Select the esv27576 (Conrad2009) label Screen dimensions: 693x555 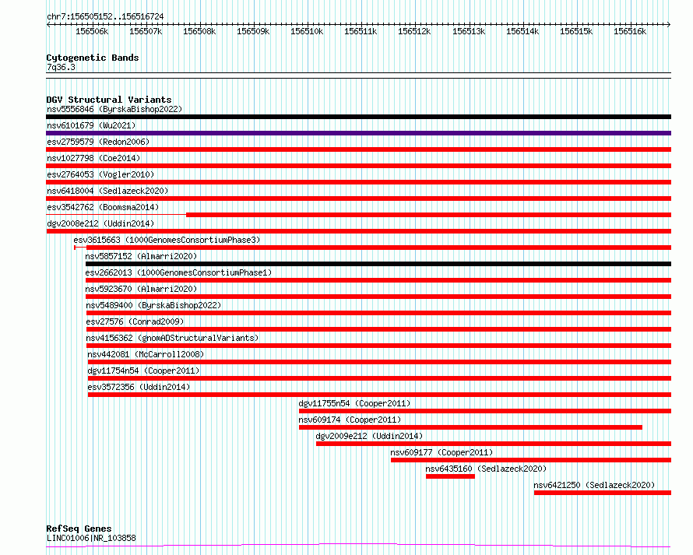click(x=135, y=321)
